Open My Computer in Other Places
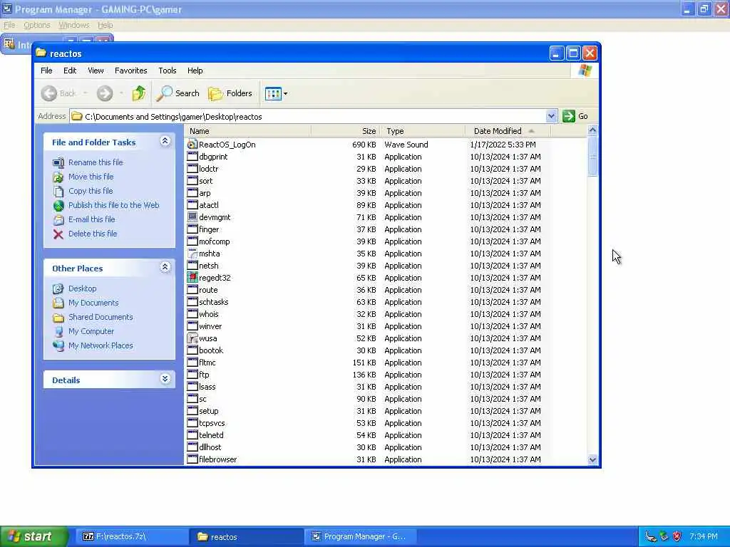Viewport: 730px width, 547px height. click(x=91, y=331)
